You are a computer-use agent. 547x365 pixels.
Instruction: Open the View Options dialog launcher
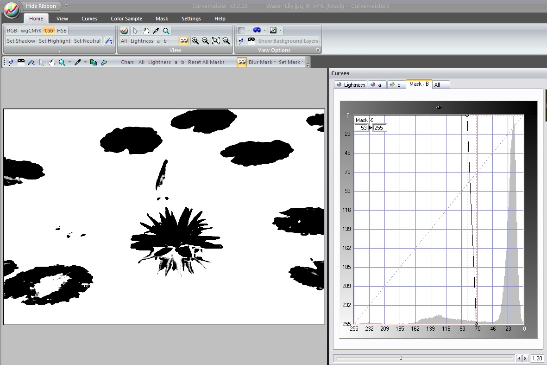point(317,50)
